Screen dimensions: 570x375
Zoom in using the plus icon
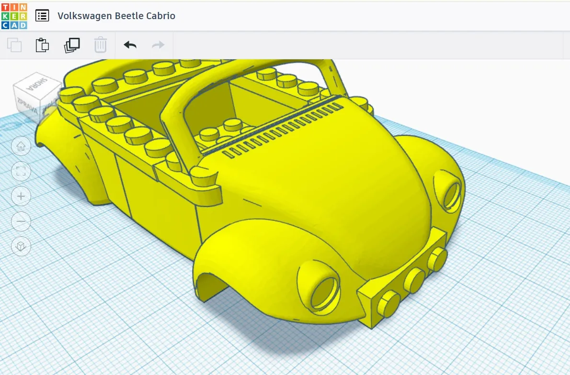pos(21,196)
